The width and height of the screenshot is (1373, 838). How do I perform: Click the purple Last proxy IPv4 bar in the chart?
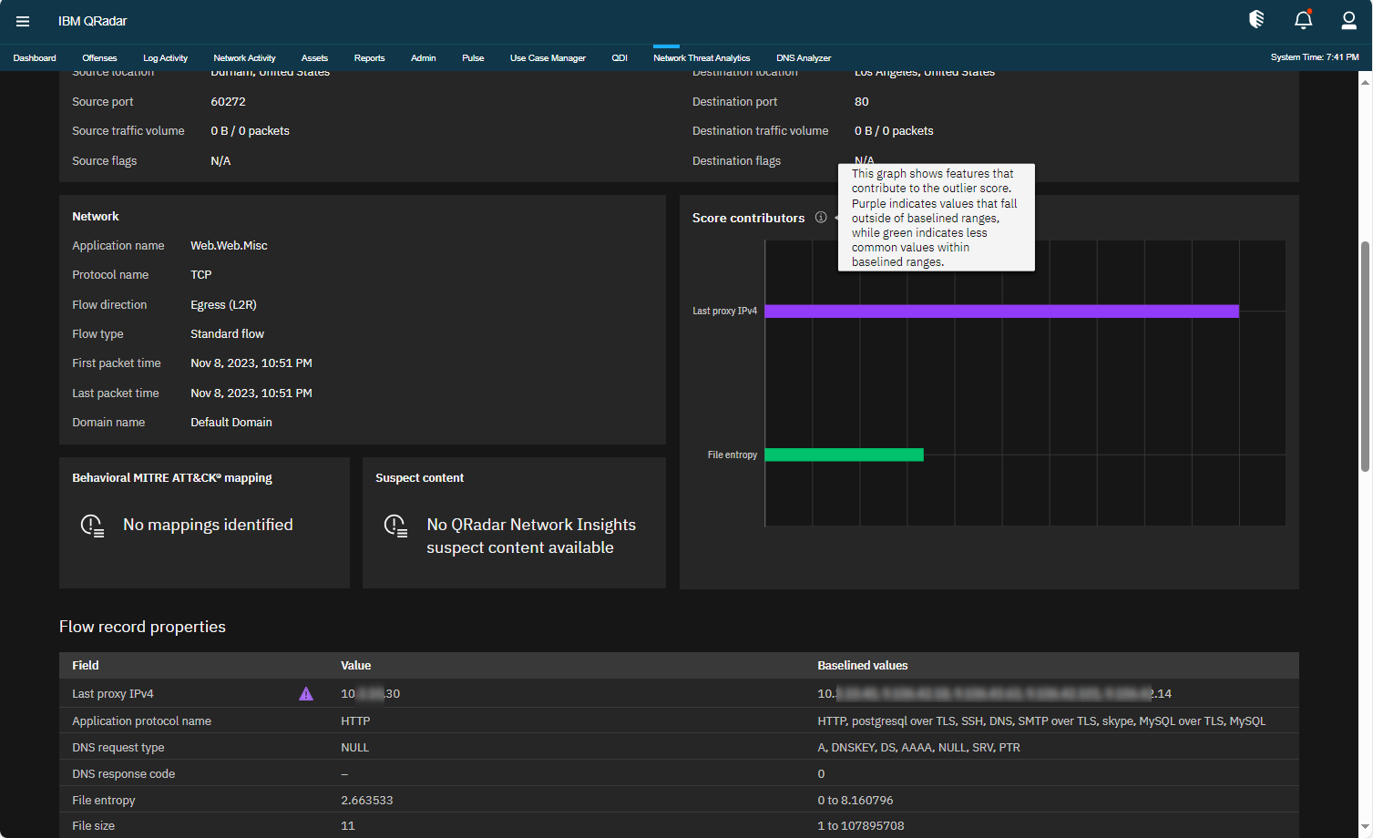coord(1002,311)
